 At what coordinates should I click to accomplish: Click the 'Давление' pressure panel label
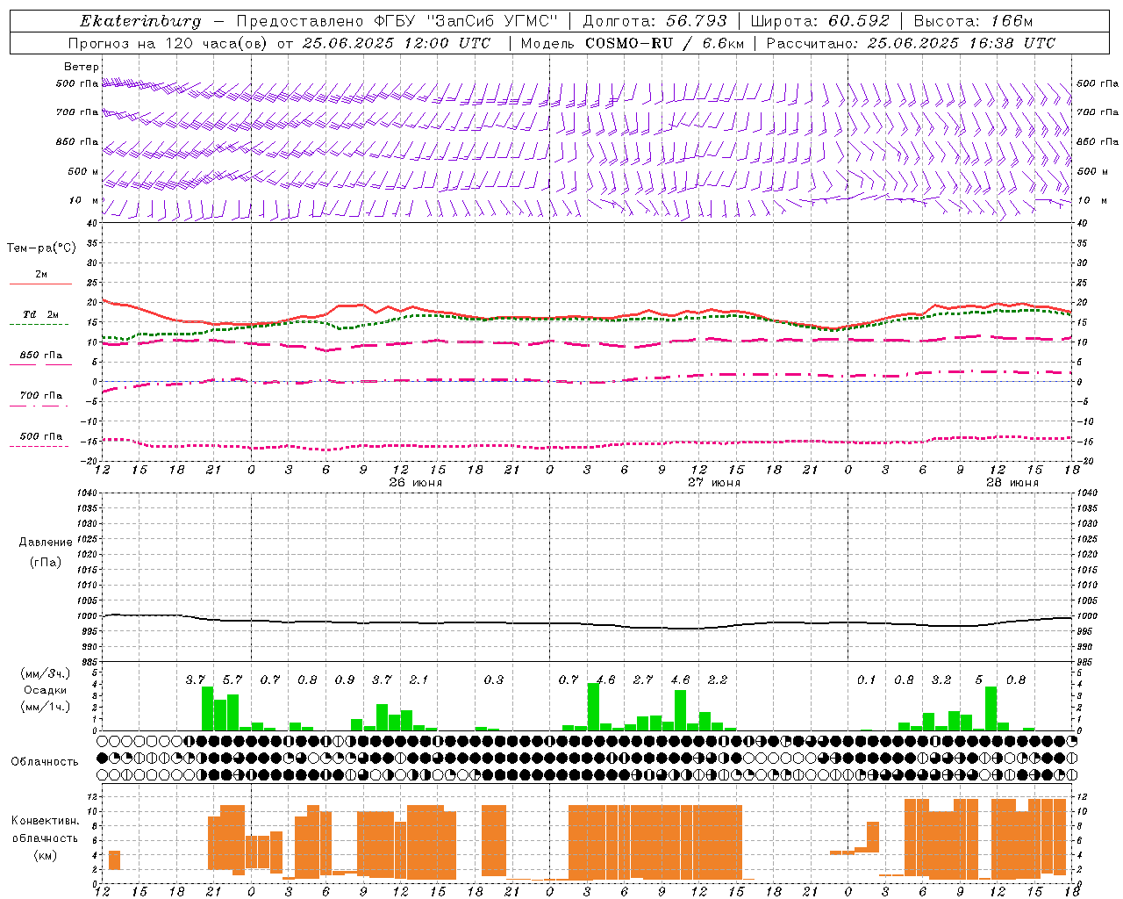[46, 543]
